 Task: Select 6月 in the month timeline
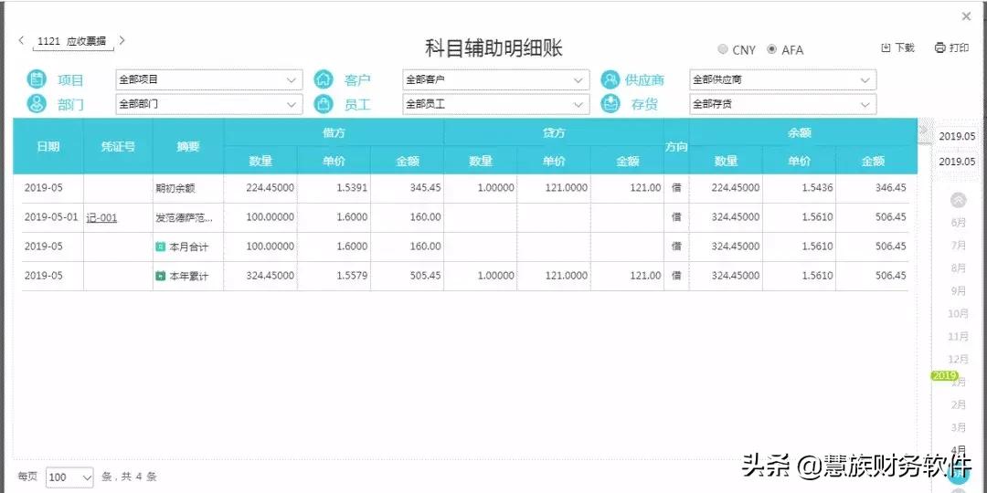[x=958, y=223]
